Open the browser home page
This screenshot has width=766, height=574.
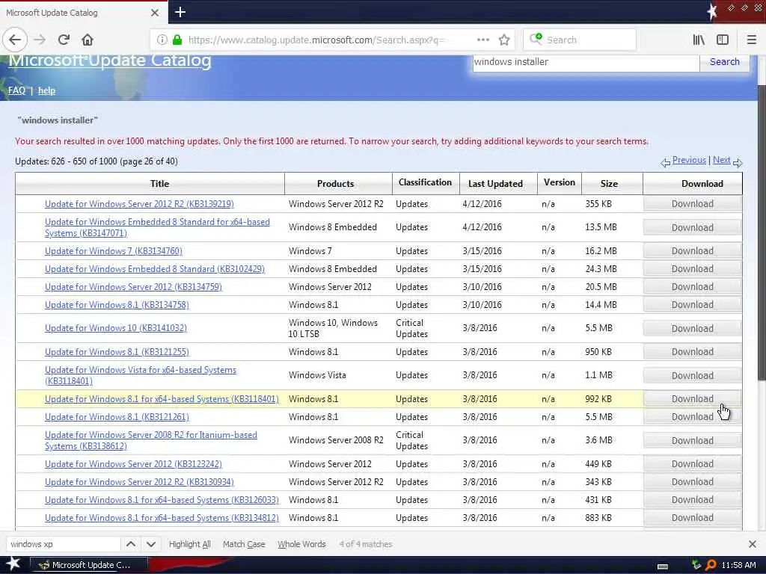(x=87, y=40)
